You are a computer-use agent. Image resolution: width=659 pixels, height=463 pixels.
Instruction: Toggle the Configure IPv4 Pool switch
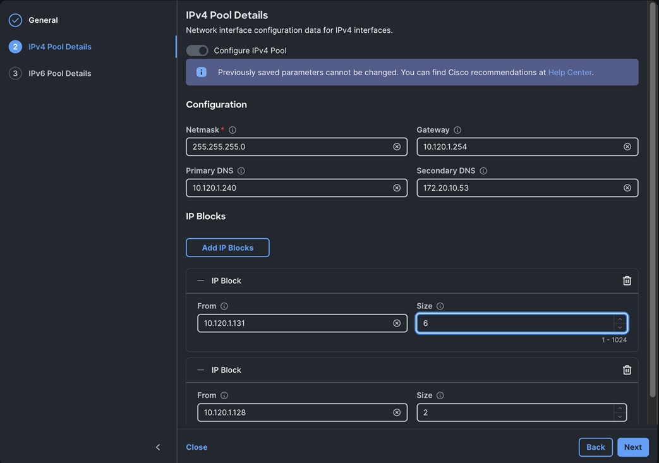click(197, 51)
